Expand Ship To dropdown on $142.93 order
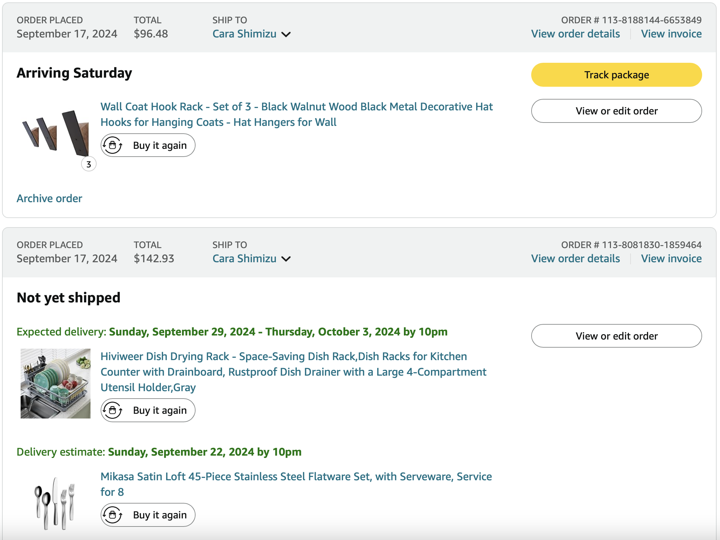Screen dimensions: 720x540 pyautogui.click(x=286, y=259)
